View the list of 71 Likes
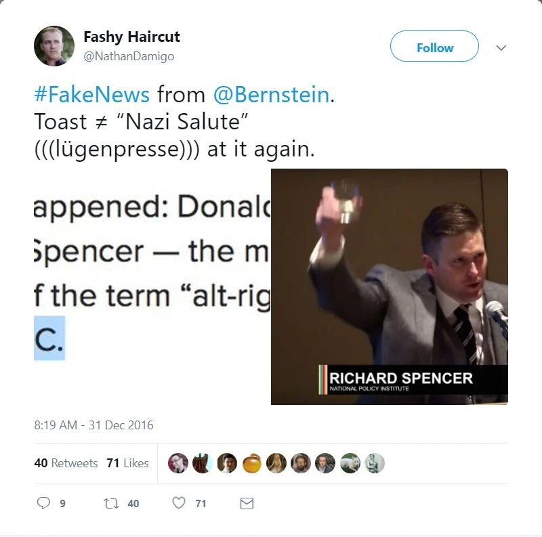542x537 pixels. 127,463
